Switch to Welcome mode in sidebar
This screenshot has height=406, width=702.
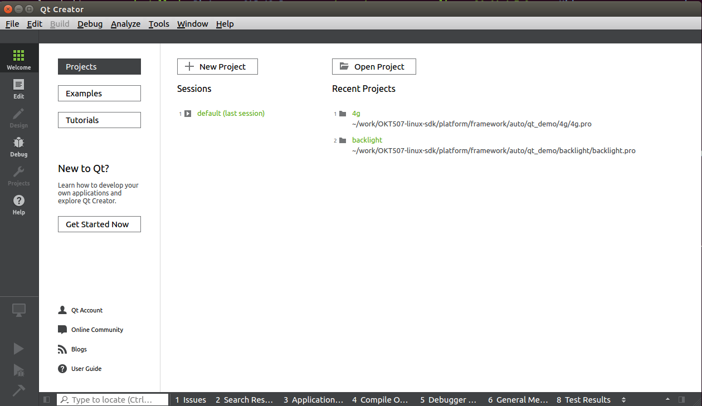pos(19,59)
